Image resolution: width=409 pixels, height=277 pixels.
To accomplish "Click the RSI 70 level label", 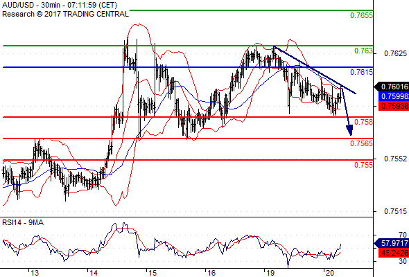I will (x=403, y=235).
